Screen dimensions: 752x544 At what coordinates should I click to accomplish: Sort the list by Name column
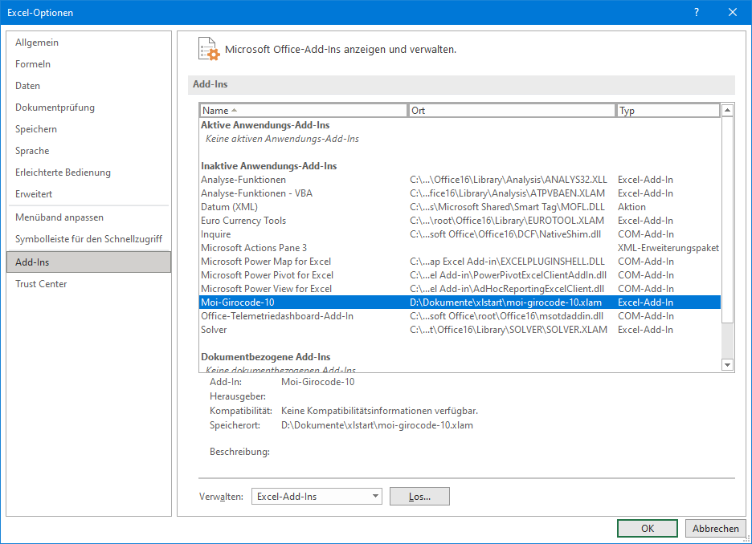click(303, 110)
